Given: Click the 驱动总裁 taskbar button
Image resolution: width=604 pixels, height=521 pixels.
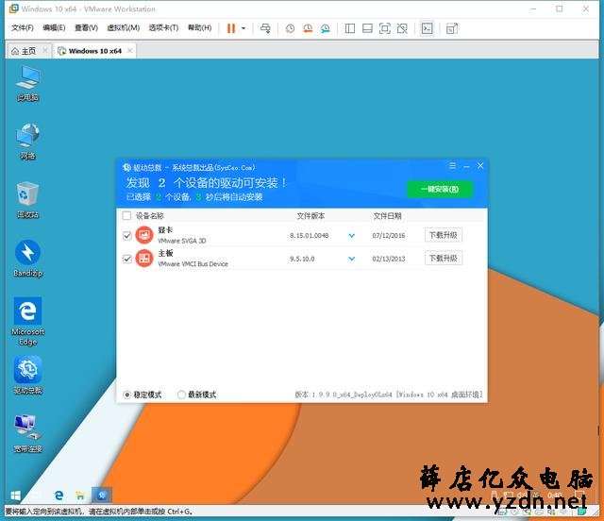Looking at the screenshot, I should click(102, 496).
